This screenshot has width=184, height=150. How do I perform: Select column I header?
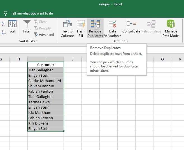(x=46, y=59)
